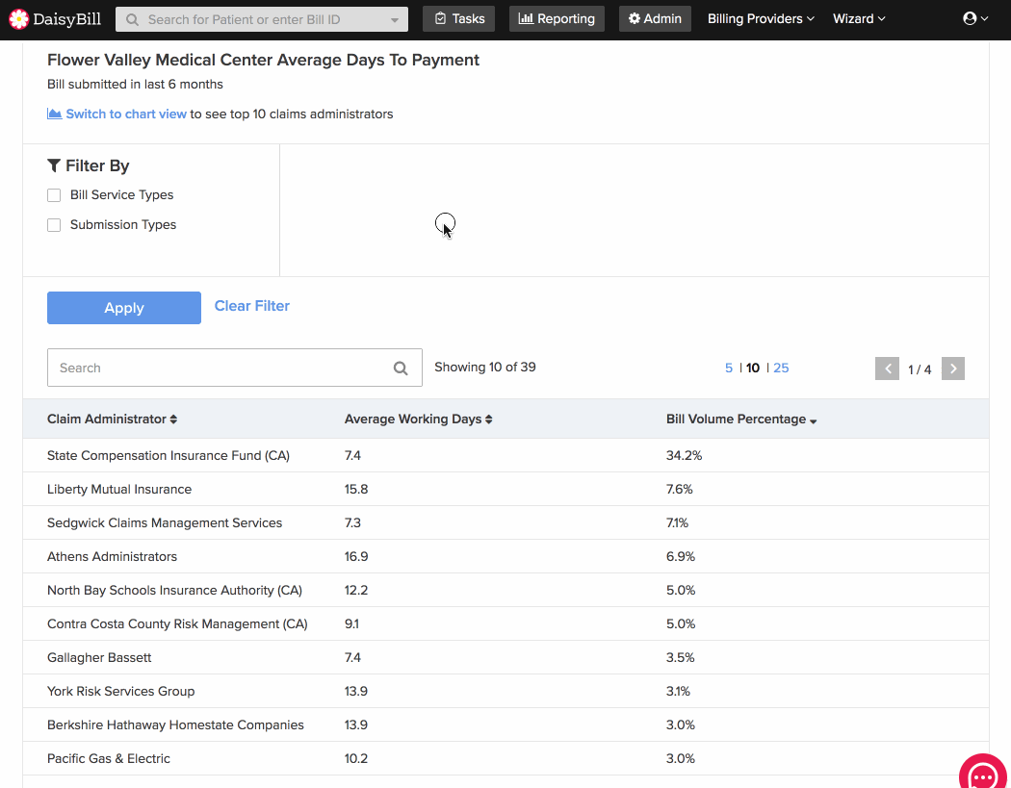The width and height of the screenshot is (1011, 788).
Task: Select Berkshire Hathaway Homestate Companies row
Action: click(505, 724)
